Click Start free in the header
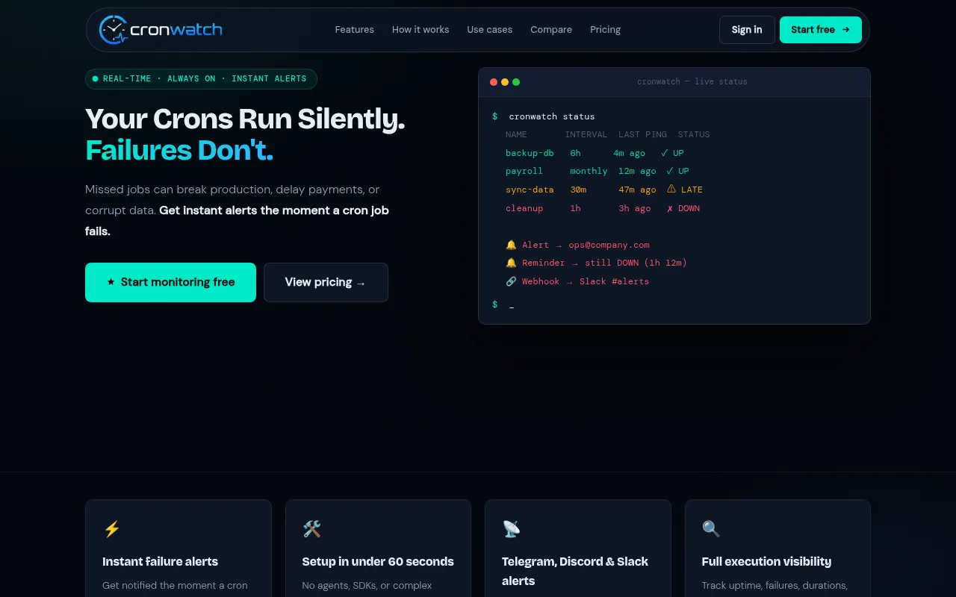956x597 pixels. pos(821,30)
